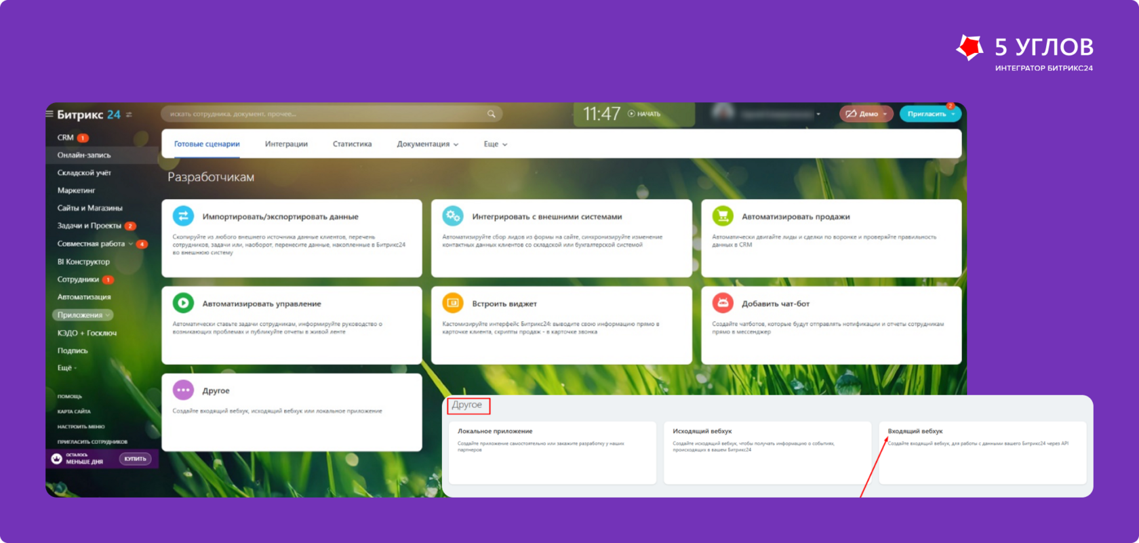Open the Пригласить dropdown arrow
Screen dimensions: 1139x543
pyautogui.click(x=953, y=114)
